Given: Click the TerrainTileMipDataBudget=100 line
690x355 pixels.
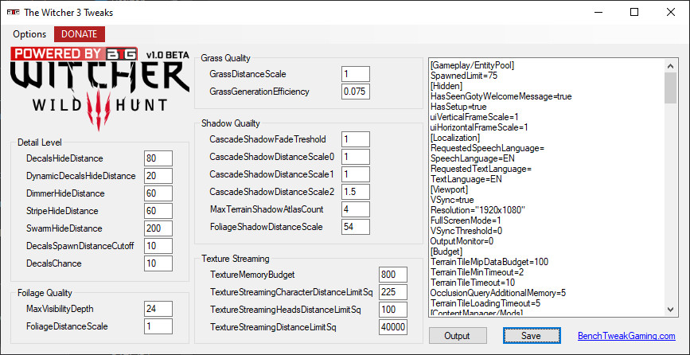Looking at the screenshot, I should tap(489, 262).
